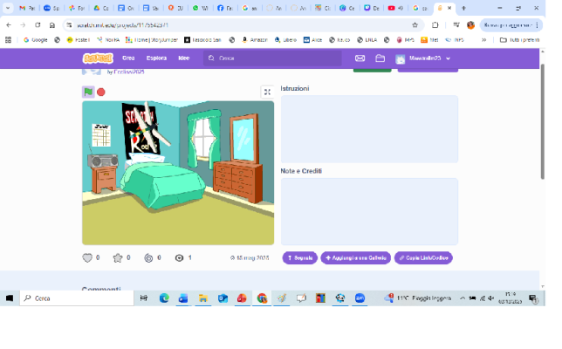Open the Esplora menu item
Viewport: 562px width, 349px height.
point(156,58)
